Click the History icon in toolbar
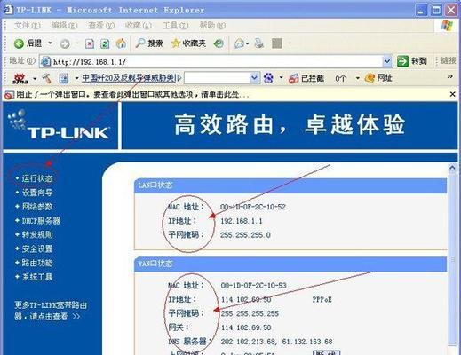 [219, 43]
